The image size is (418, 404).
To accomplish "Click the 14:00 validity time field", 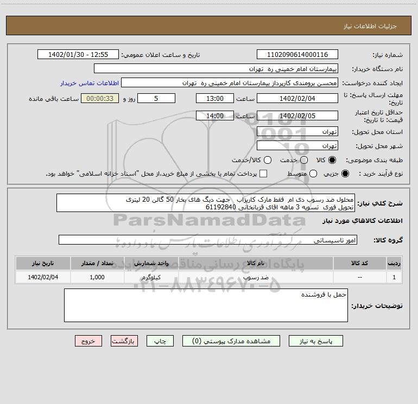I will [x=215, y=116].
